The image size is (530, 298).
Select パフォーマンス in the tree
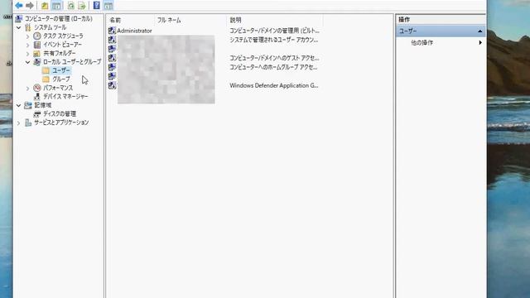point(58,88)
